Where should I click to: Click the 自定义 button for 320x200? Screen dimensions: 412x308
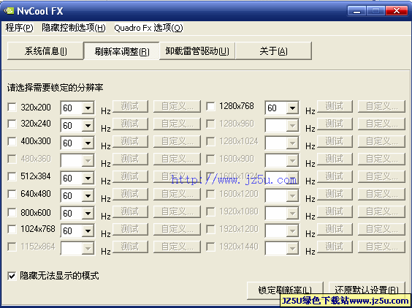click(177, 106)
